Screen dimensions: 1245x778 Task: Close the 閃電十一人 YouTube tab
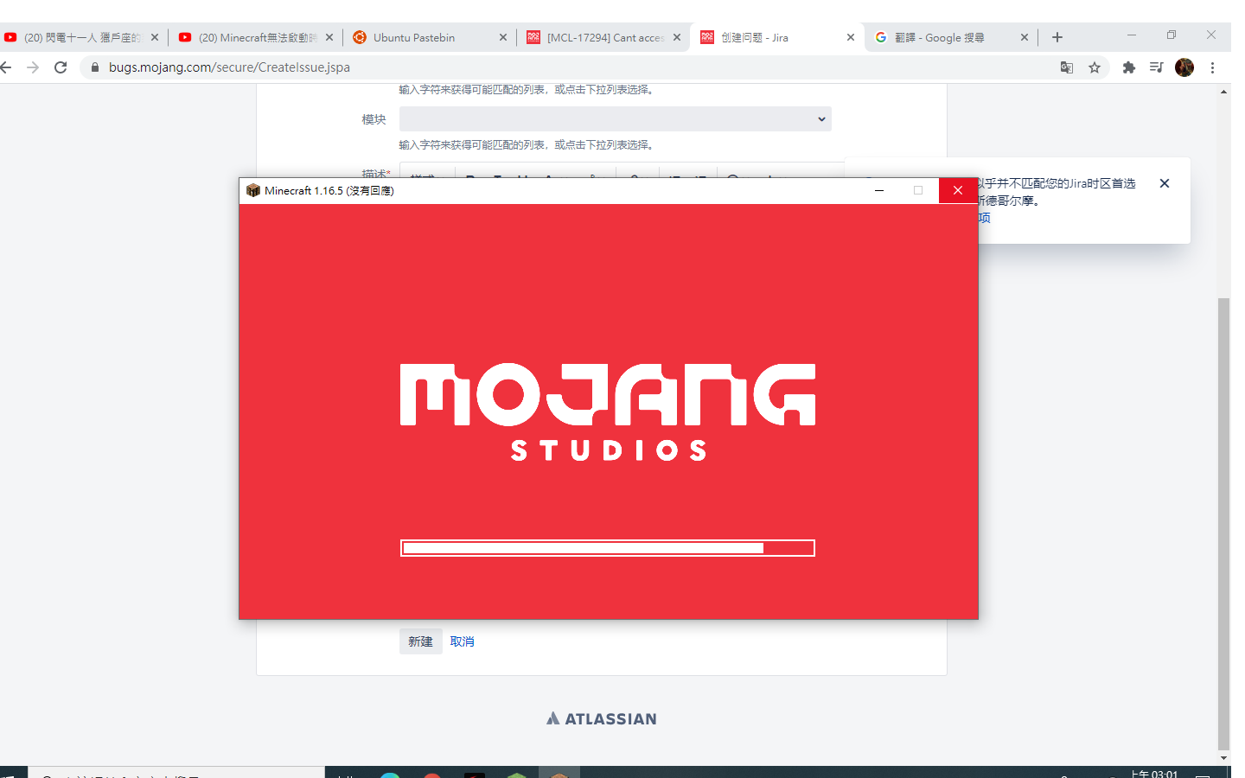[x=155, y=37]
